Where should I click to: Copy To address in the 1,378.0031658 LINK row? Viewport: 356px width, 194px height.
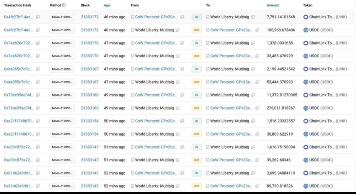pos(252,43)
